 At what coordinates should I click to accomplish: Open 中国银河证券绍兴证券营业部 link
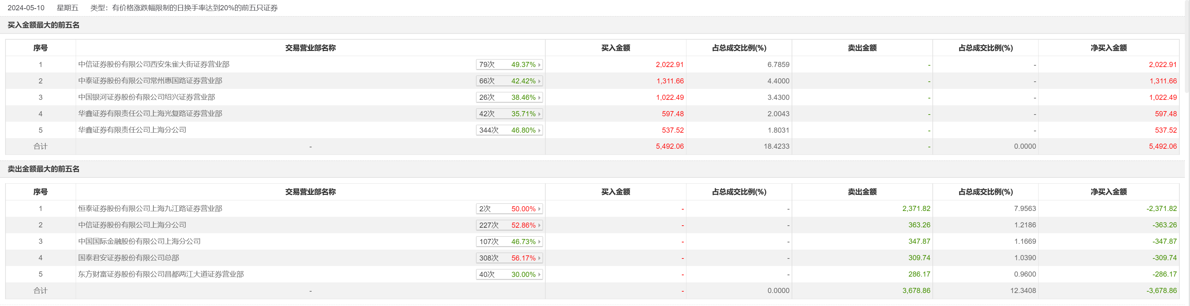pos(147,97)
